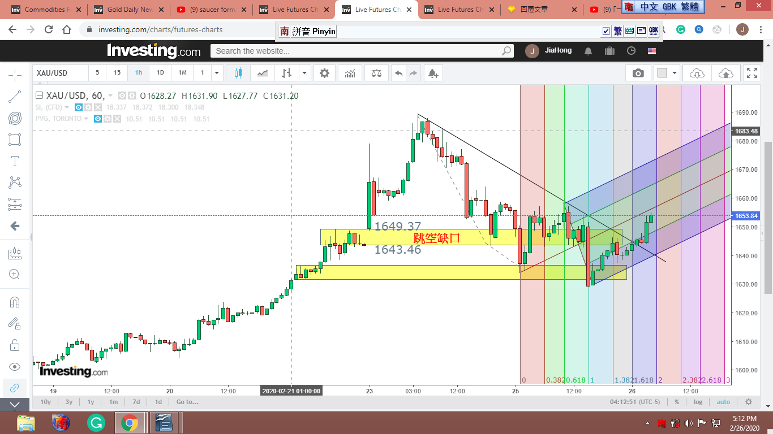This screenshot has width=773, height=434.
Task: Open Grammarly from the Windows taskbar
Action: [96, 423]
